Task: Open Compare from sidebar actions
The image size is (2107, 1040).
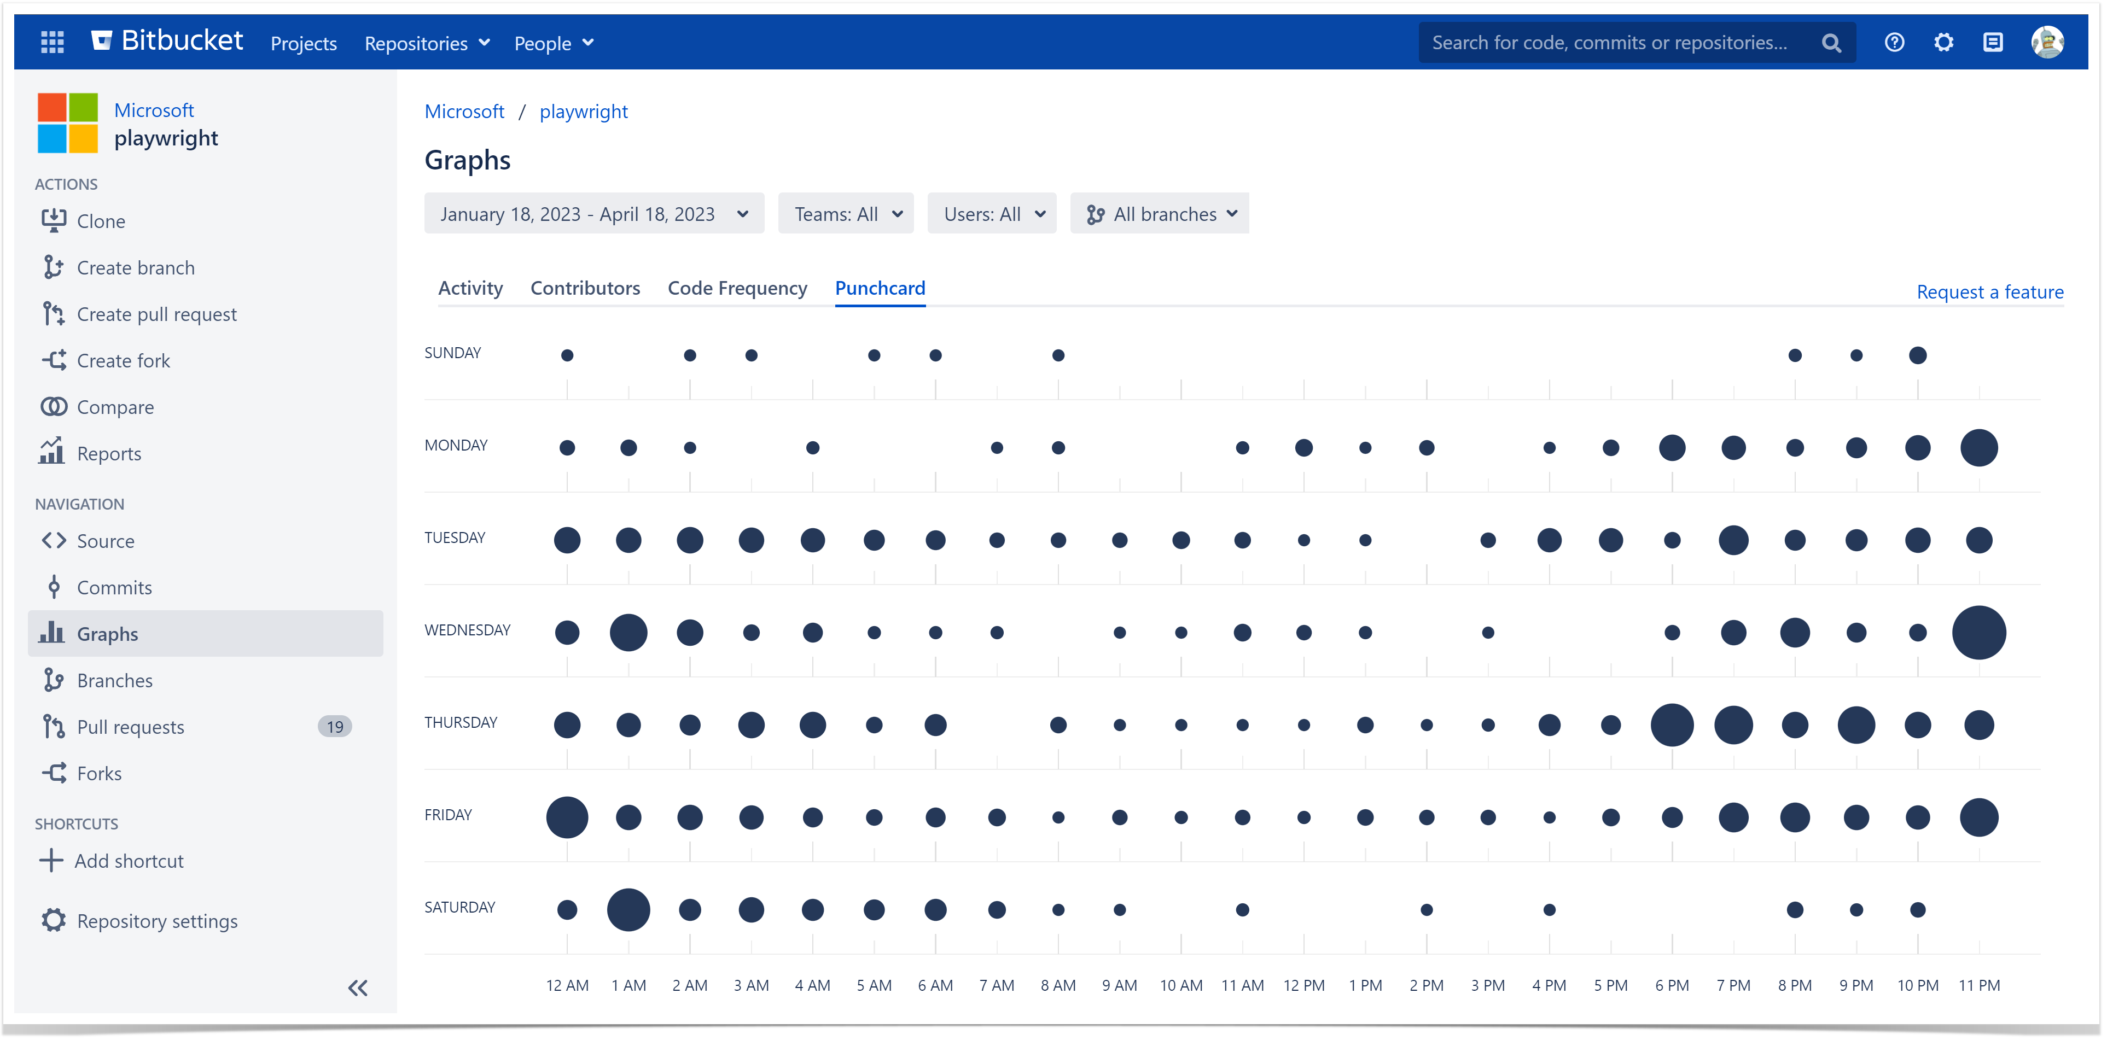Action: (x=114, y=407)
